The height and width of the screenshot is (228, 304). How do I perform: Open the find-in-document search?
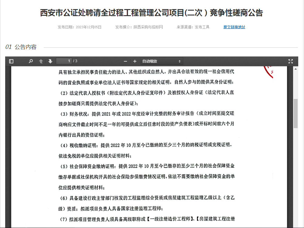click(x=31, y=61)
